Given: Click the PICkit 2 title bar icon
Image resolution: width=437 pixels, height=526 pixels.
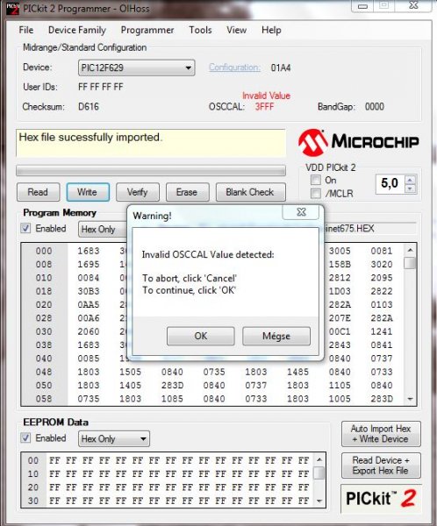Looking at the screenshot, I should click(12, 8).
